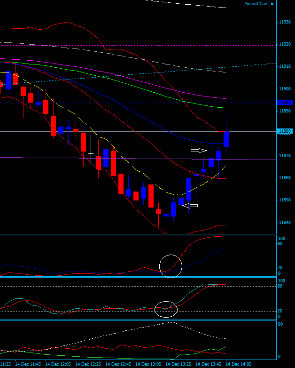Image resolution: width=295 pixels, height=368 pixels.
Task: Click the 11938 price axis label
Action: 284,22
